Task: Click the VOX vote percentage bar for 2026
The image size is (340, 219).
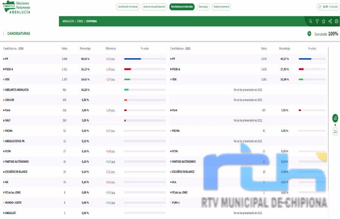Action: point(145,79)
